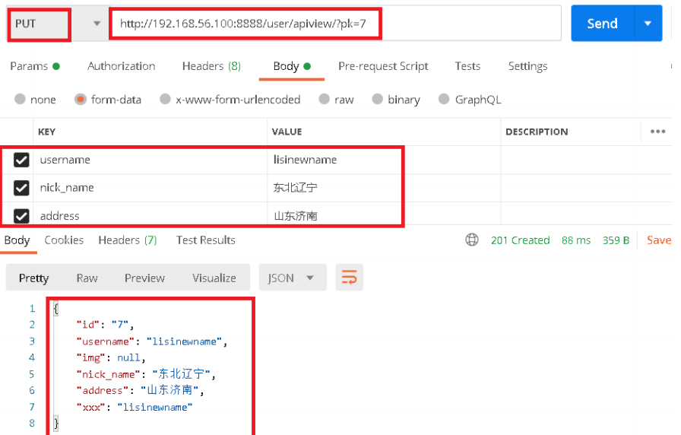
Task: Click the globe network icon
Action: 472,240
